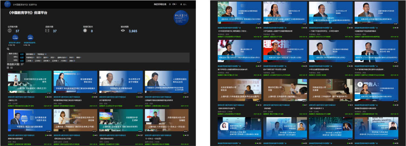
Task: Select 全部 in the 年级 filter row
Action: point(22,61)
